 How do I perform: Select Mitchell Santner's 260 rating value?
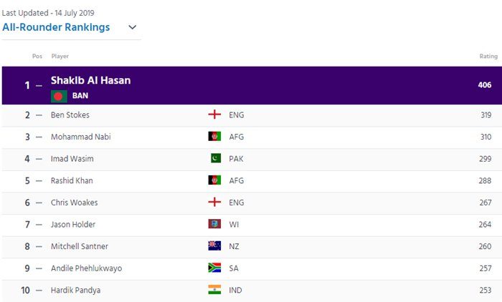point(485,246)
